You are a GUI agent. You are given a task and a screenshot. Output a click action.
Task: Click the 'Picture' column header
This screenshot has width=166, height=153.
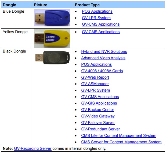(41, 5)
